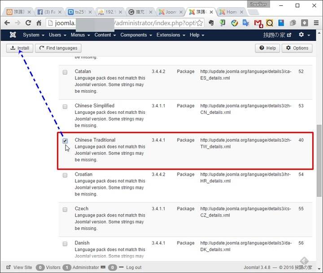Click the green download extension icon
This screenshot has height=273, width=323.
(x=223, y=23)
